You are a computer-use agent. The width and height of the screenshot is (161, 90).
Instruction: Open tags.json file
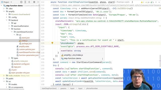click(x=17, y=67)
